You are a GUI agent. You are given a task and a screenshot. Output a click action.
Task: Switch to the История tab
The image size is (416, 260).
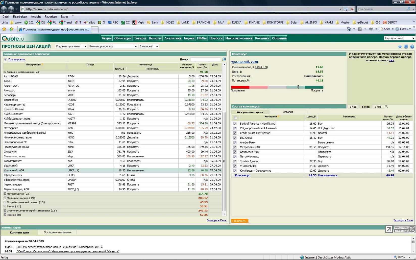(288, 112)
